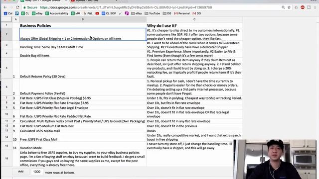This screenshot has height=179, width=319.
Task: Go back with the browser back arrow
Action: point(5,7)
